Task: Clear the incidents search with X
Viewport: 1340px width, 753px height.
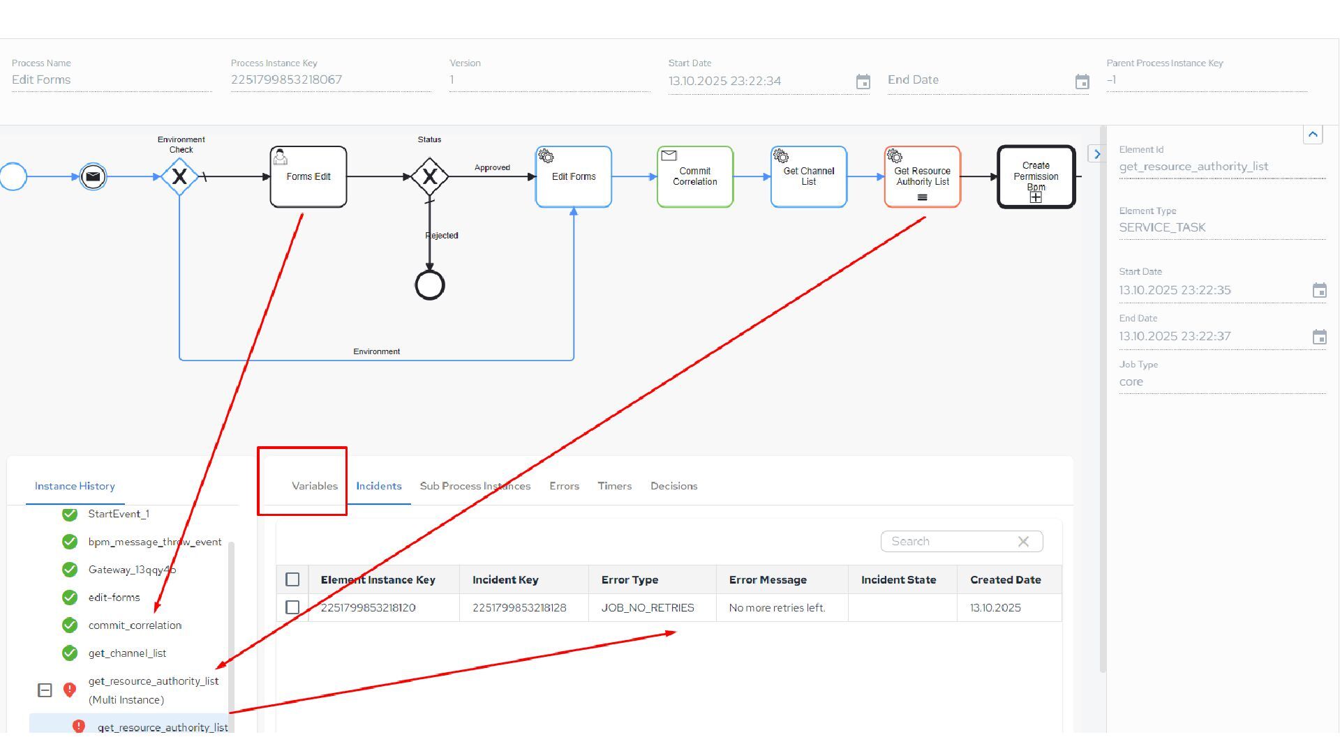Action: pyautogui.click(x=1023, y=542)
